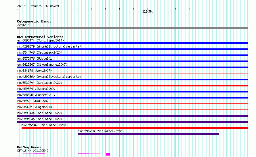Open variant nsv3597 (Kidd2008) label

(x=33, y=101)
